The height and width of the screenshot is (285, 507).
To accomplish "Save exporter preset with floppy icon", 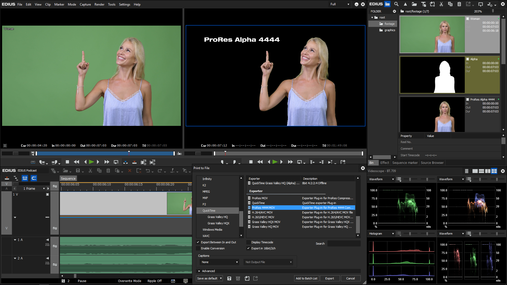I will point(229,278).
